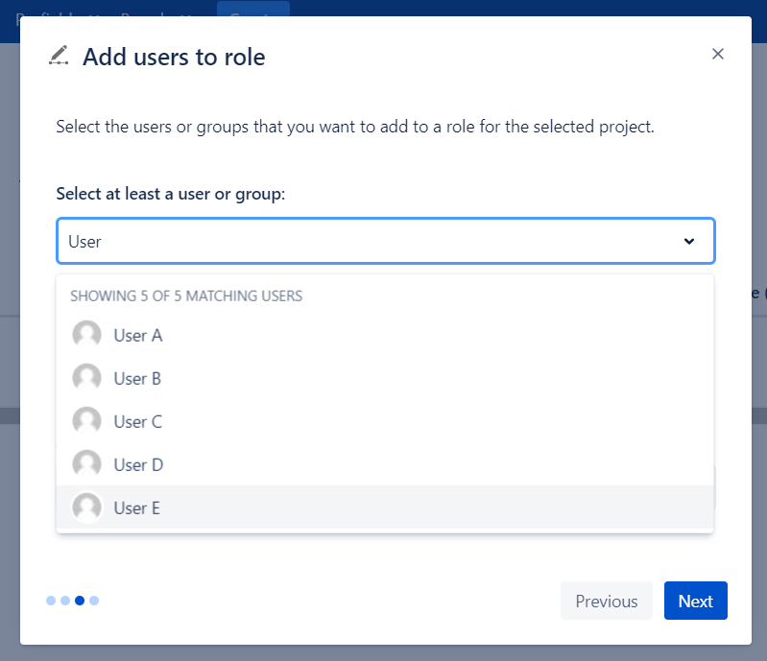Click the User E avatar icon
This screenshot has width=767, height=661.
click(x=87, y=508)
